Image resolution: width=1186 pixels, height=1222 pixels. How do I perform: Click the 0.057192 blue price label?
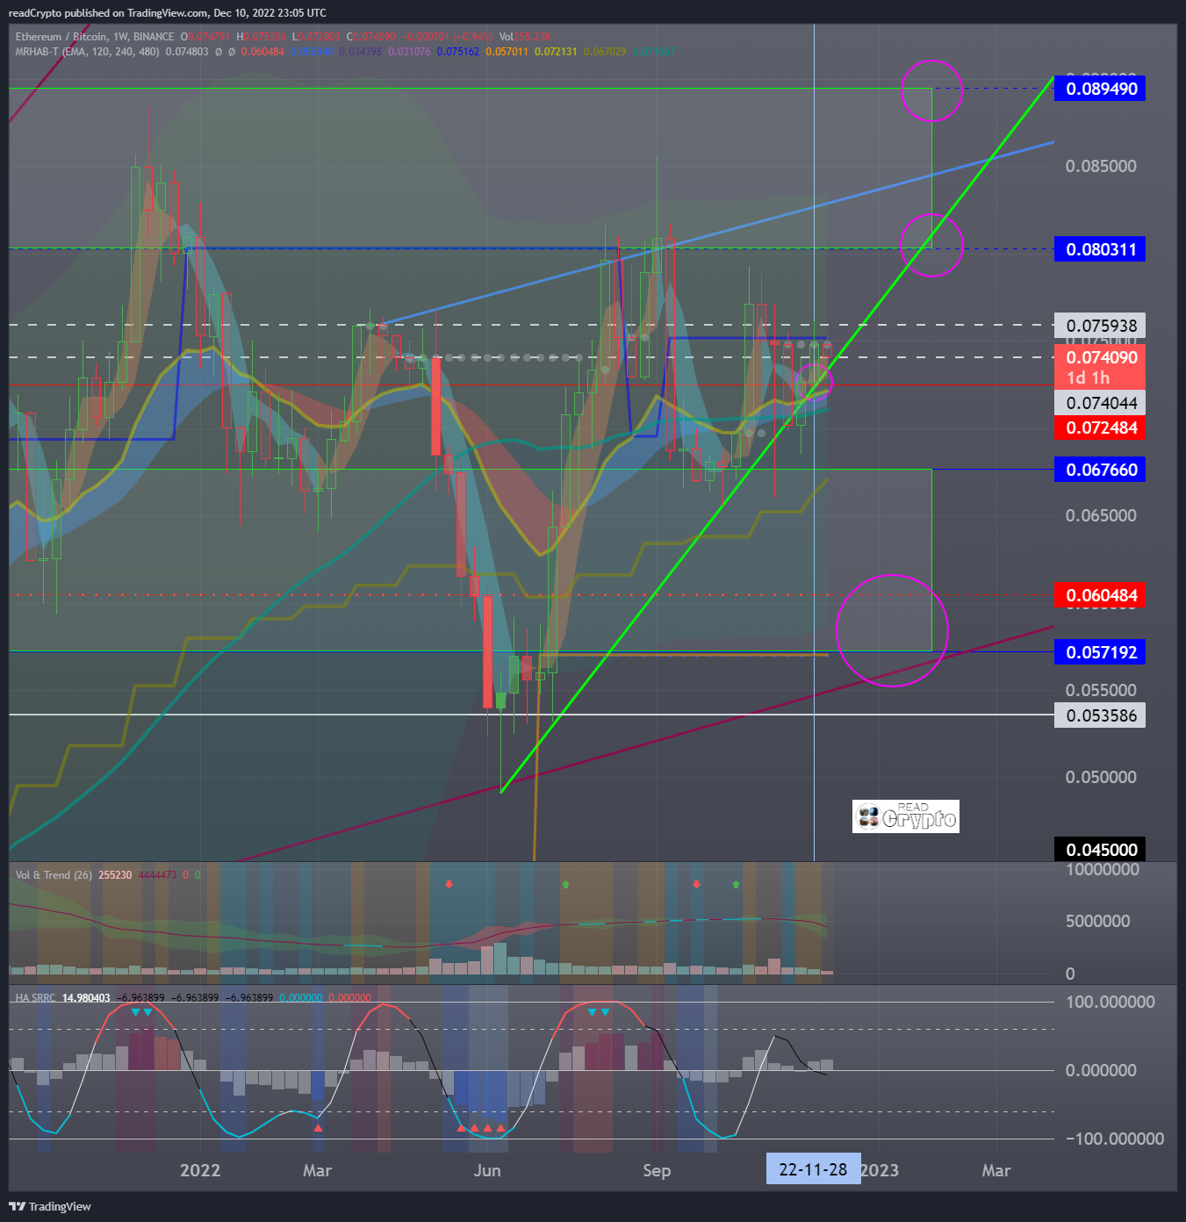[1101, 652]
